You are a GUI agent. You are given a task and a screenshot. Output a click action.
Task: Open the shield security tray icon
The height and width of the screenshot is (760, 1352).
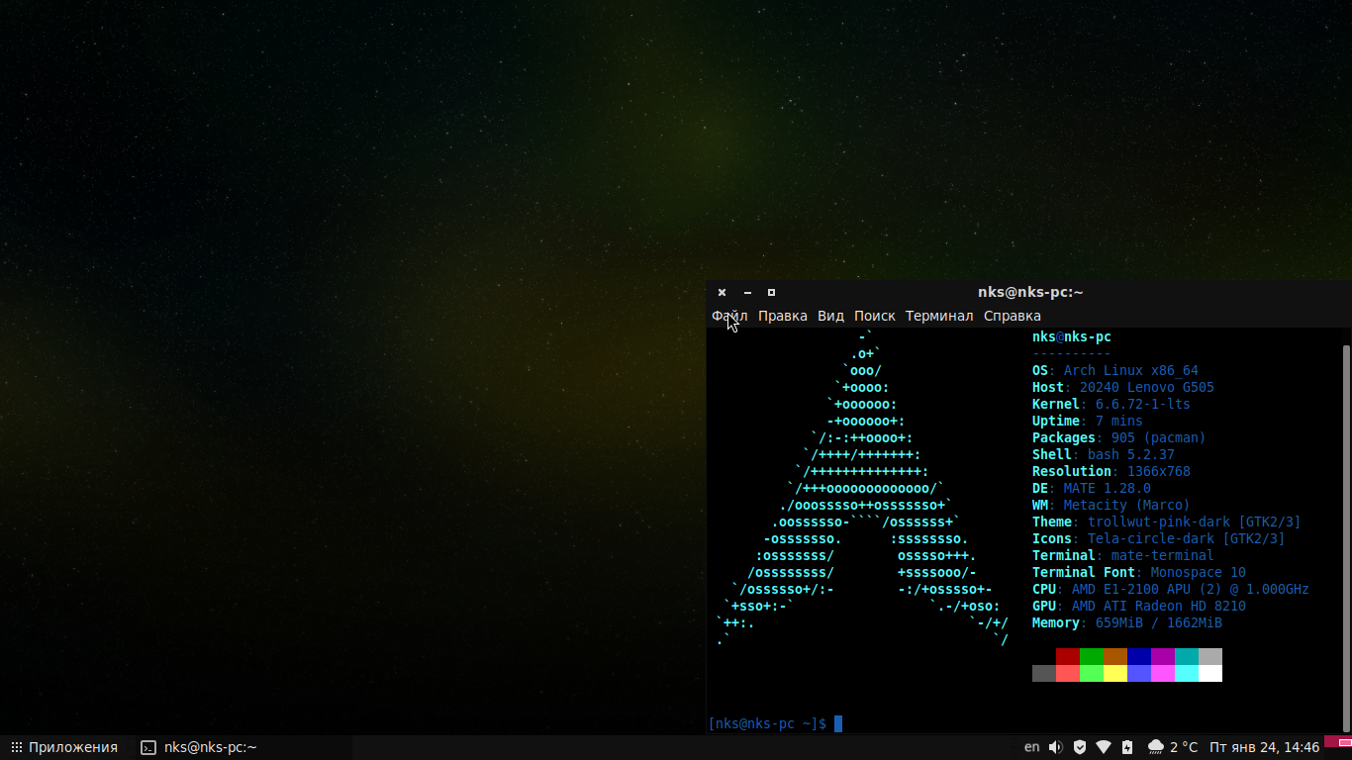click(1080, 747)
